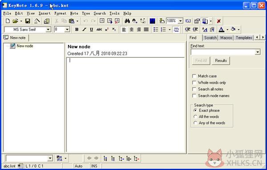Image resolution: width=267 pixels, height=170 pixels.
Task: Switch to the Scratch tab
Action: (210, 38)
